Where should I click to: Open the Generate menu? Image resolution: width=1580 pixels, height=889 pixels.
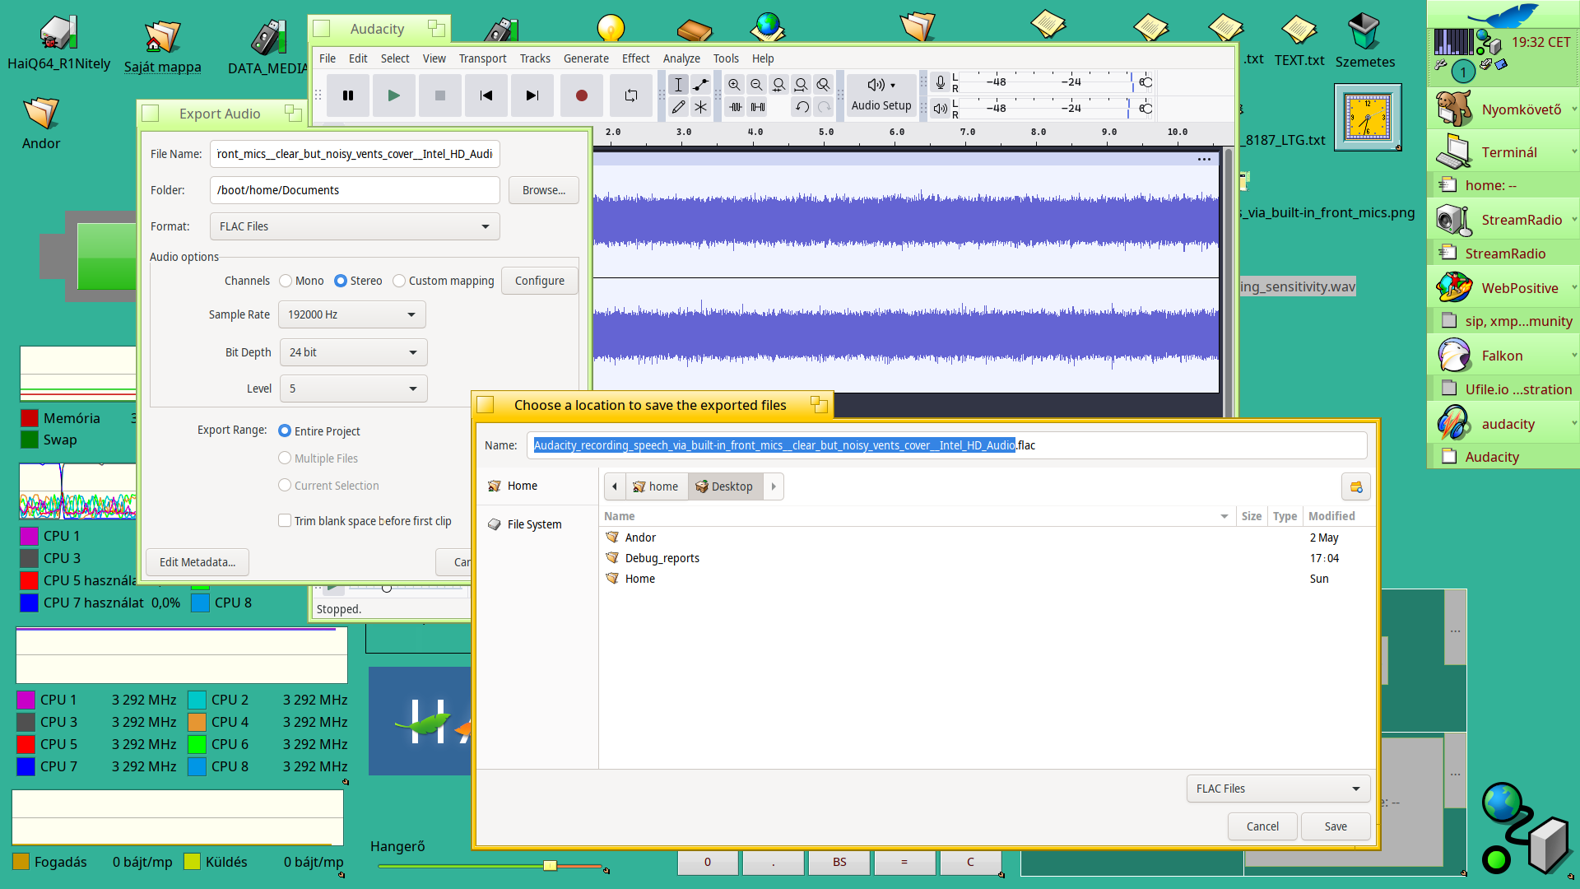click(586, 58)
